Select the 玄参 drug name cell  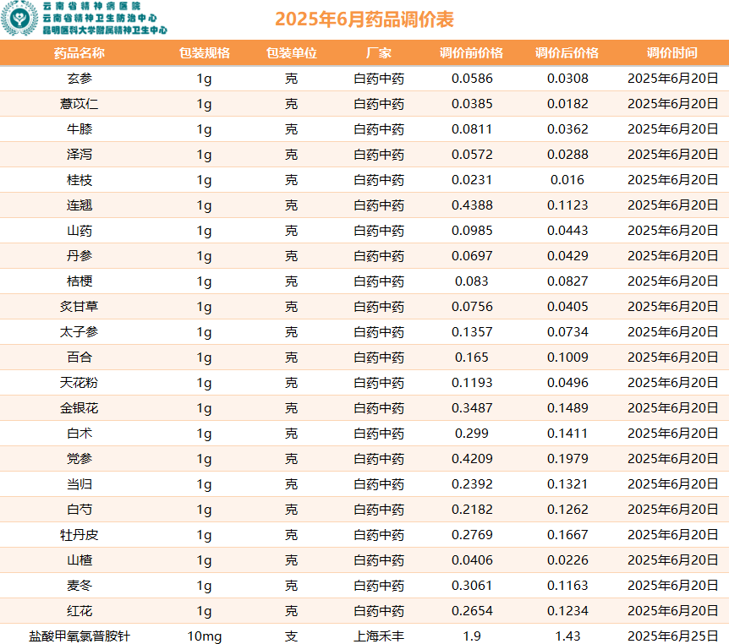click(x=79, y=79)
